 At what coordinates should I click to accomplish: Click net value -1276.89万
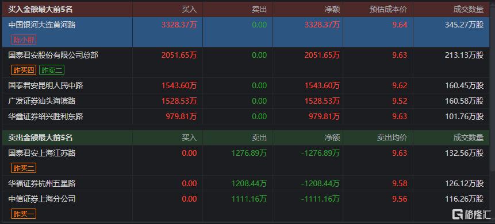[320, 153]
